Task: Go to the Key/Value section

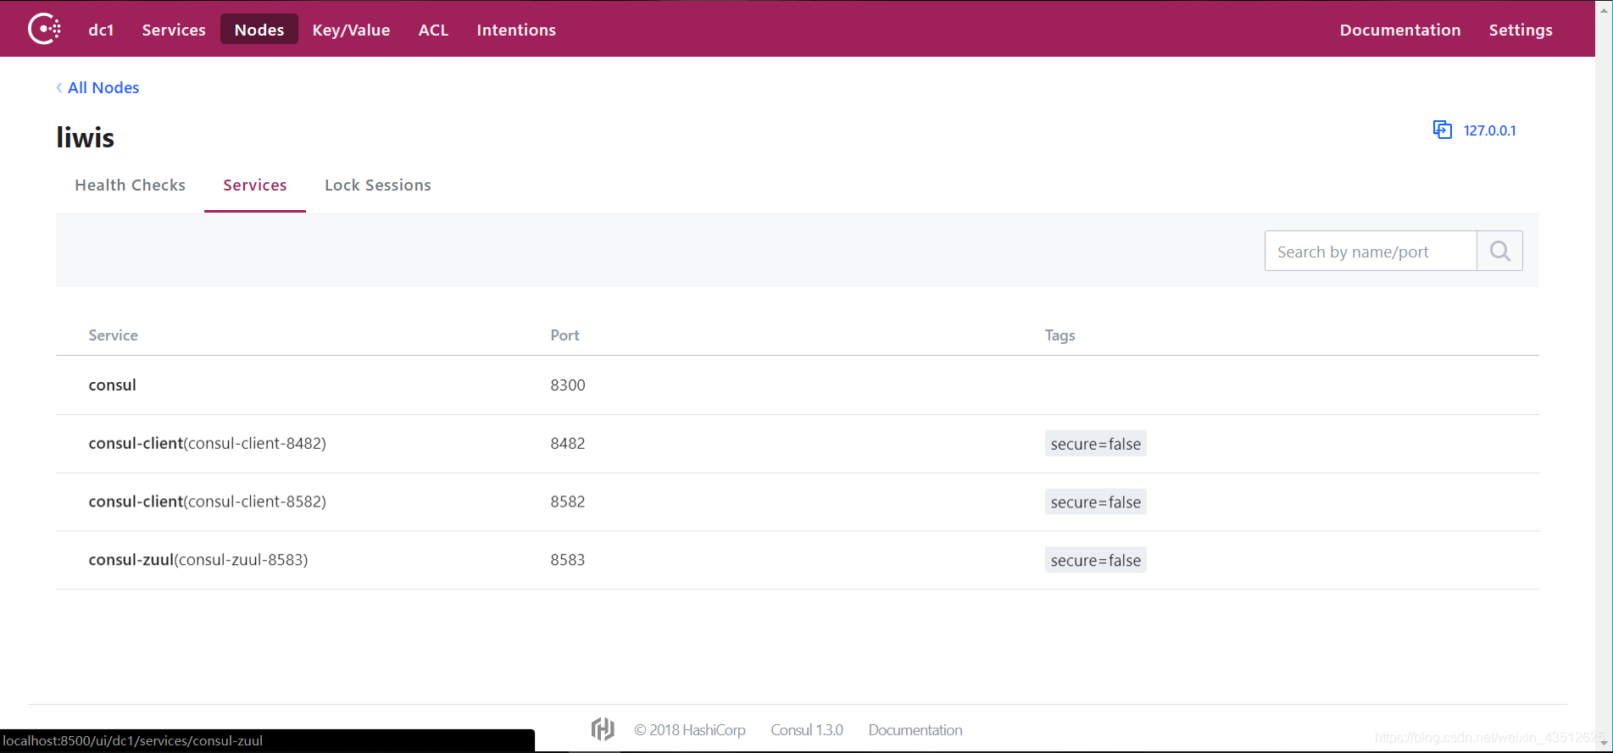Action: (x=351, y=30)
